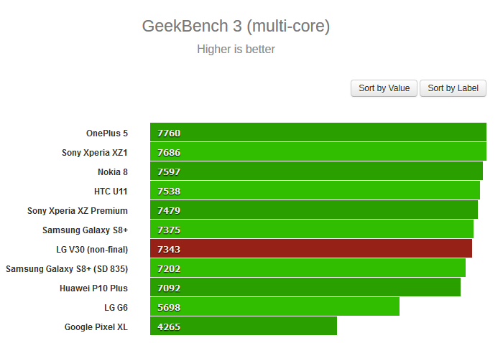503x343 pixels.
Task: Click the Sony Xperia XZ1 bar
Action: tap(318, 152)
